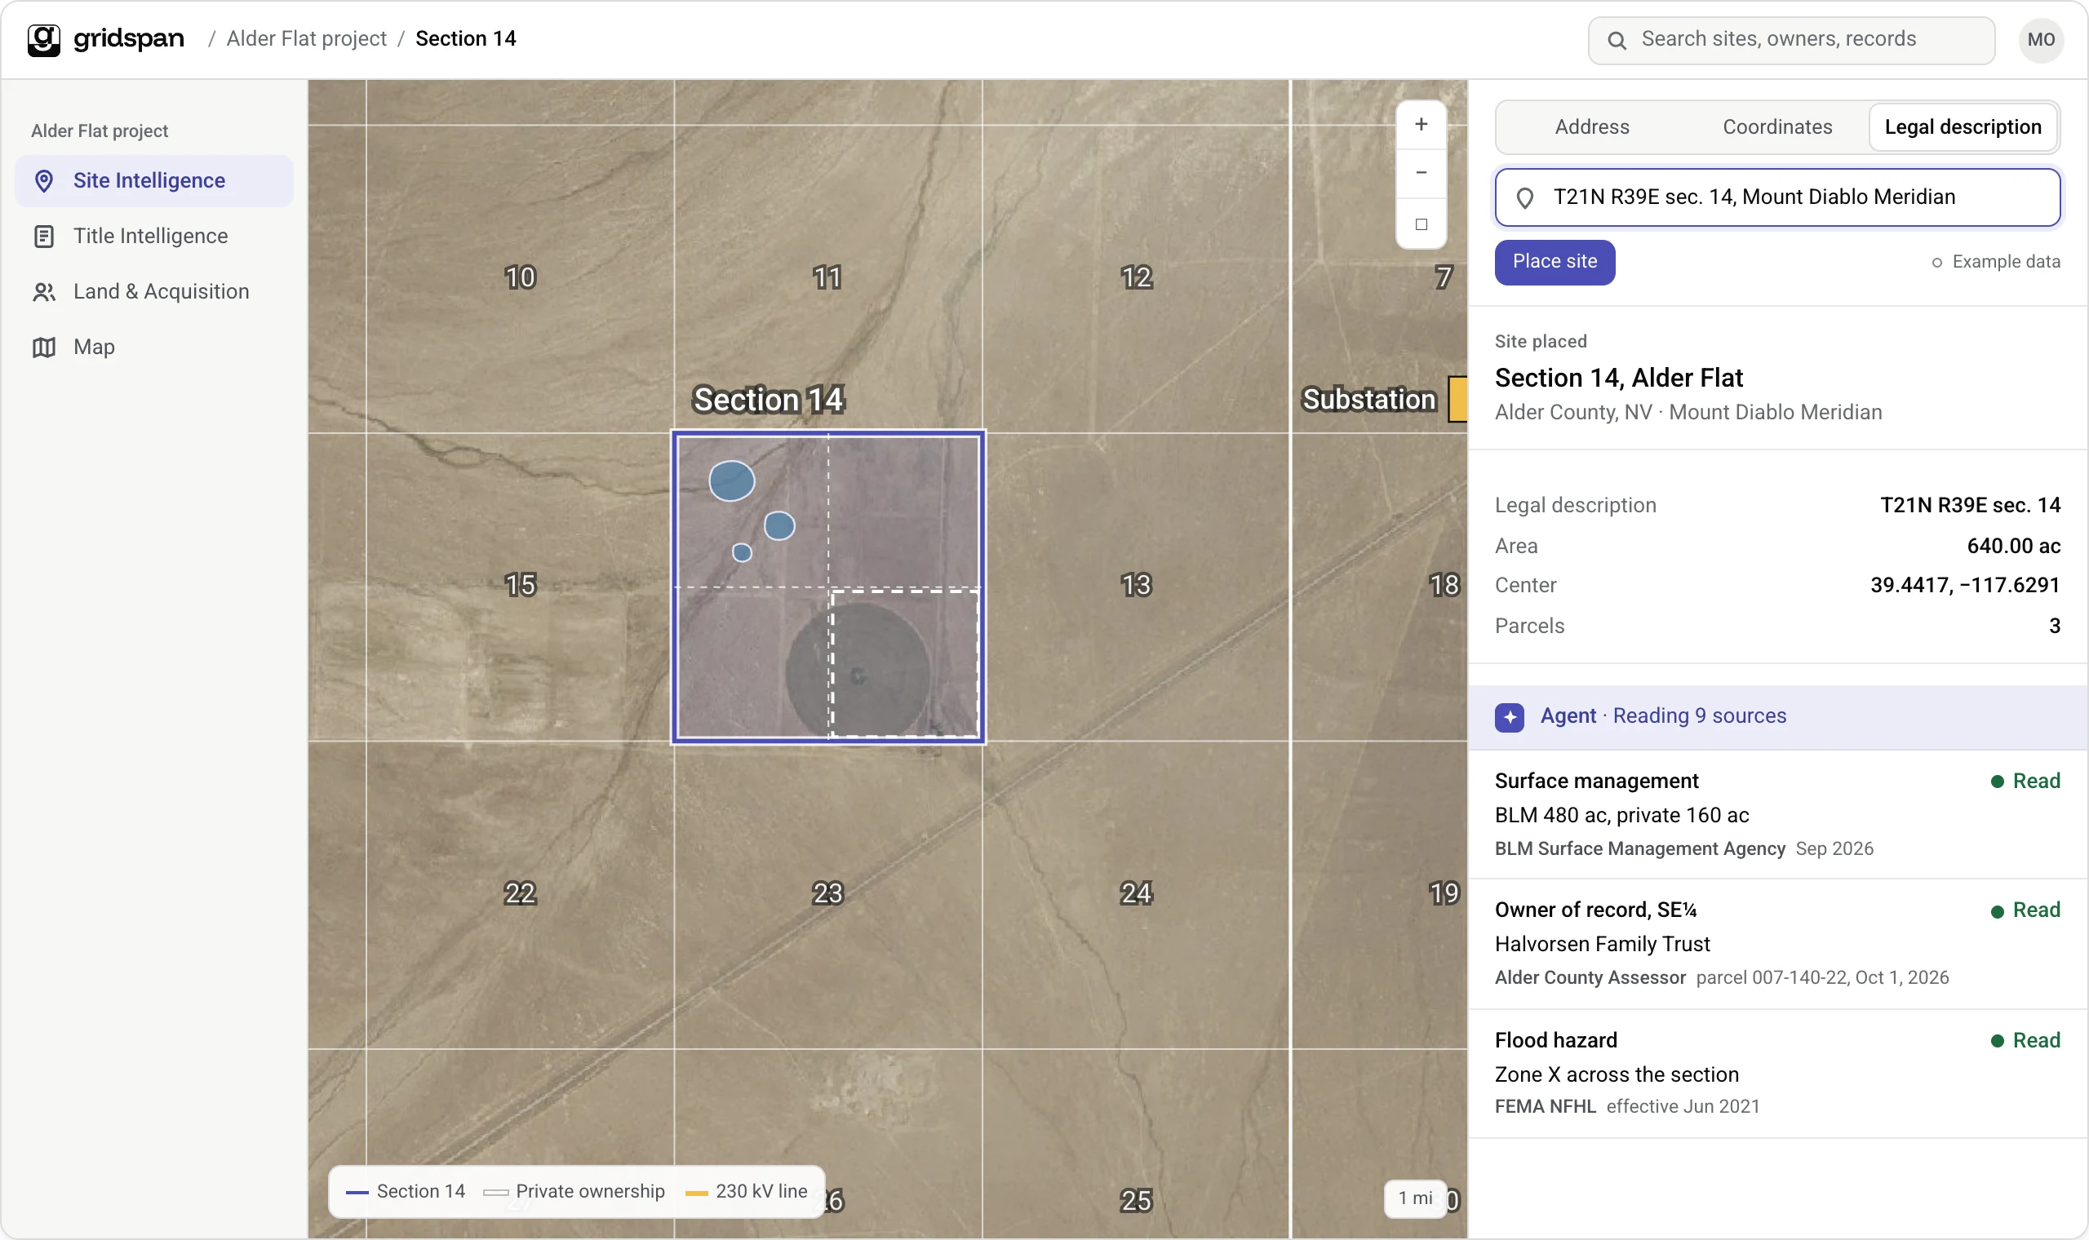Open the Flood hazard source row
Screen dimensions: 2089x1240
pos(1776,1074)
